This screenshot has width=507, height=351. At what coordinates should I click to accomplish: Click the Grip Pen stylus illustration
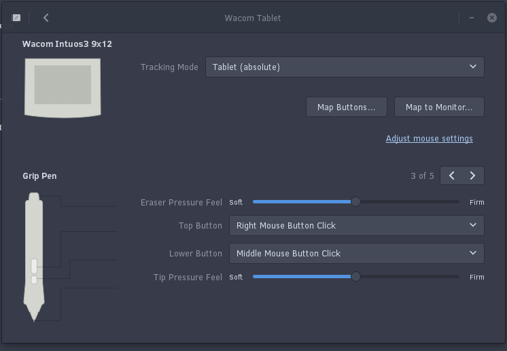[x=34, y=257]
